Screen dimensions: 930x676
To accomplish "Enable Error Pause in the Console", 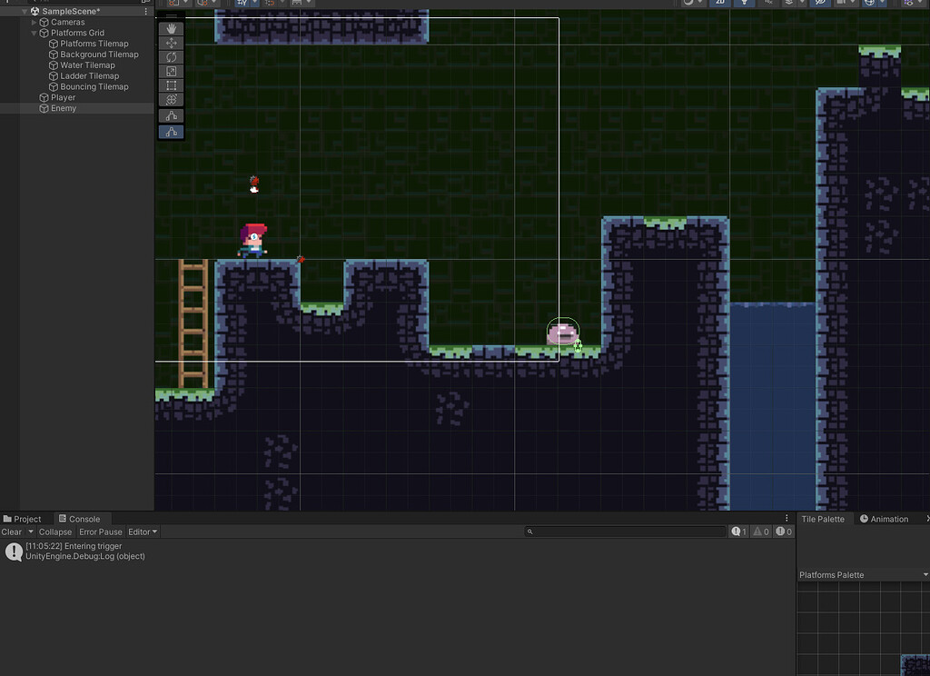I will pos(100,532).
